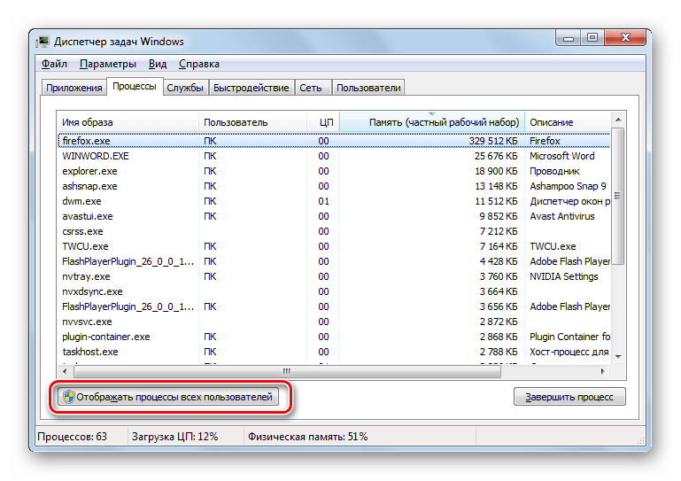Click the Физическая память: 51% status entry
681x481 pixels.
tap(308, 436)
